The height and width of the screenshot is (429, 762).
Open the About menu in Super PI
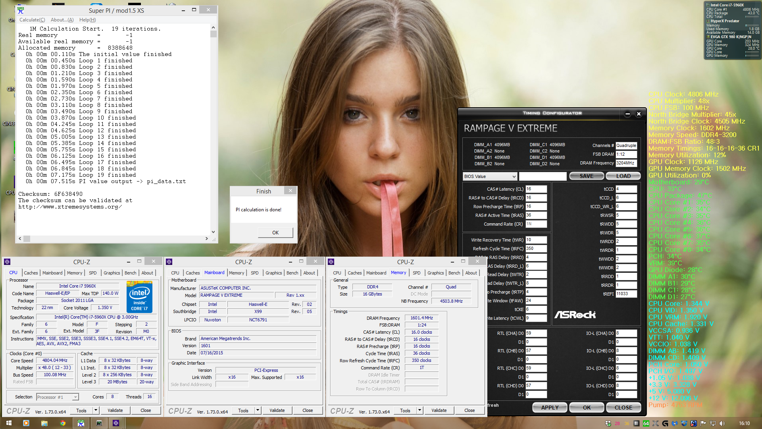pos(62,20)
